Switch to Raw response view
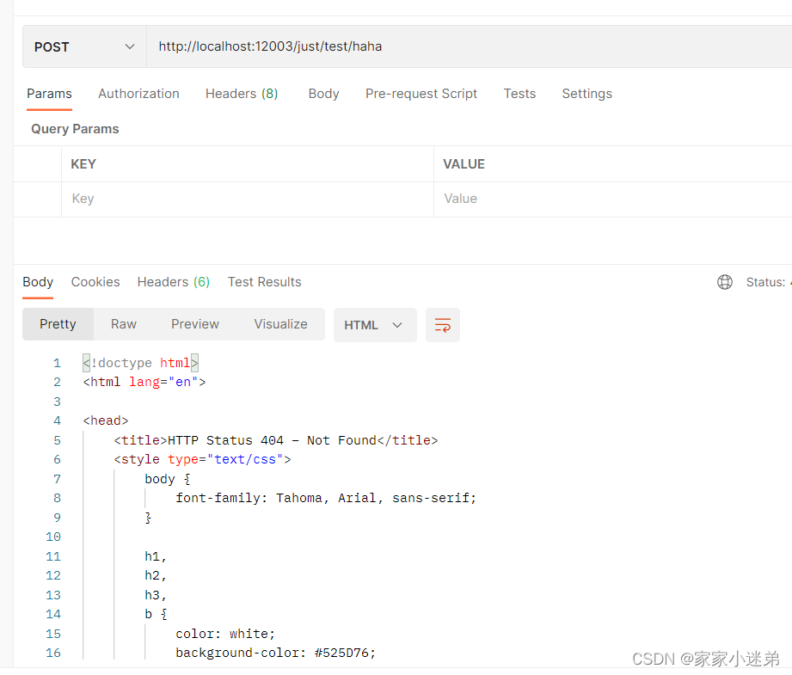 [x=124, y=324]
